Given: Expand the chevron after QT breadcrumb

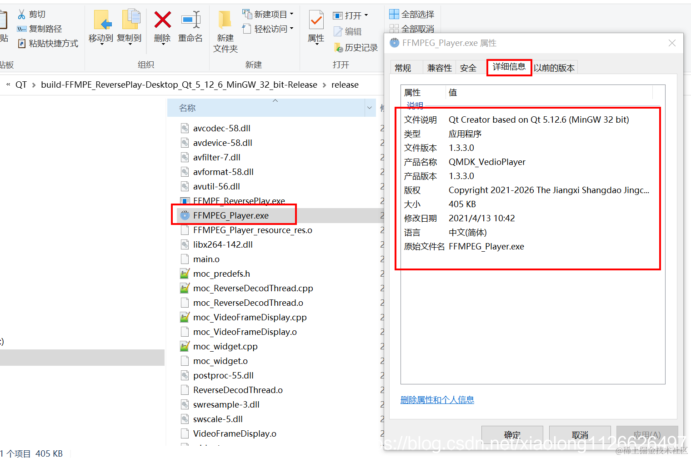Looking at the screenshot, I should coord(34,85).
